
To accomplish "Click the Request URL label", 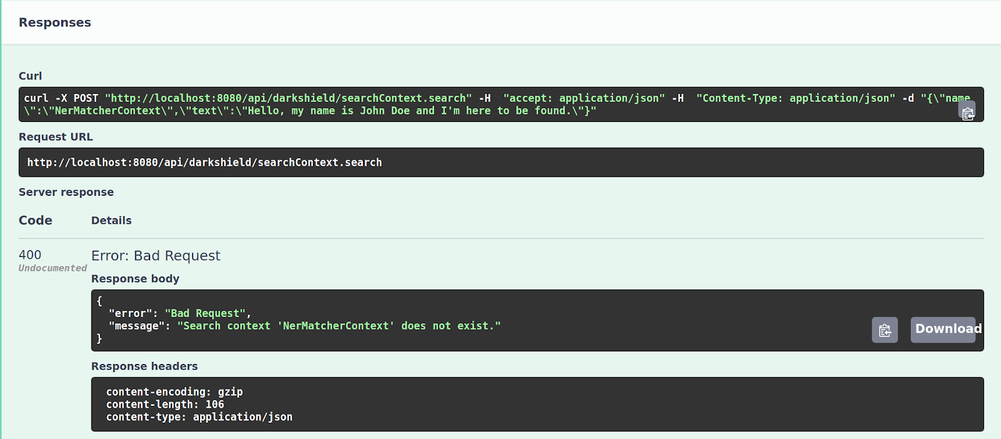I will pos(56,137).
